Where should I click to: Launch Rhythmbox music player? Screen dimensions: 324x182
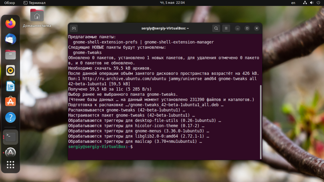point(10,70)
